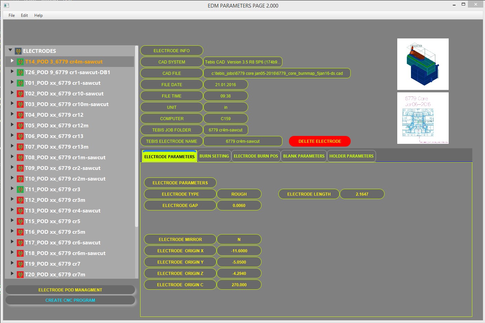Click the red icon of T06_POD xx_6779 cr13
Viewport: 485px width, 323px height.
tap(20, 136)
